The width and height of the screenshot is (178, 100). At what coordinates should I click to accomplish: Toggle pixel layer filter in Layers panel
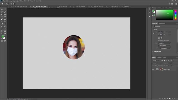click(162, 61)
